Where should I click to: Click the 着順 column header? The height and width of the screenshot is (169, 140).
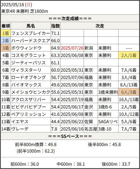pyautogui.click(x=6, y=26)
